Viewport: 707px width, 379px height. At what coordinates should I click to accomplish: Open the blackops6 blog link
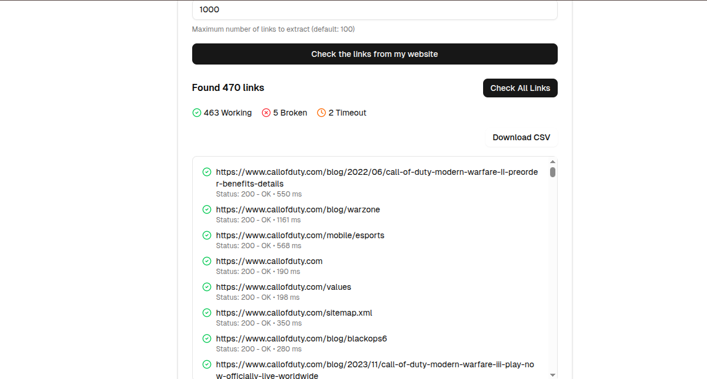301,339
